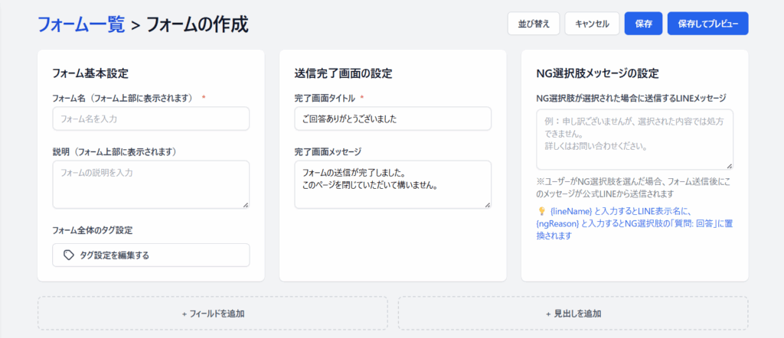Click 保存してプレビュー button
The width and height of the screenshot is (784, 338).
(707, 24)
